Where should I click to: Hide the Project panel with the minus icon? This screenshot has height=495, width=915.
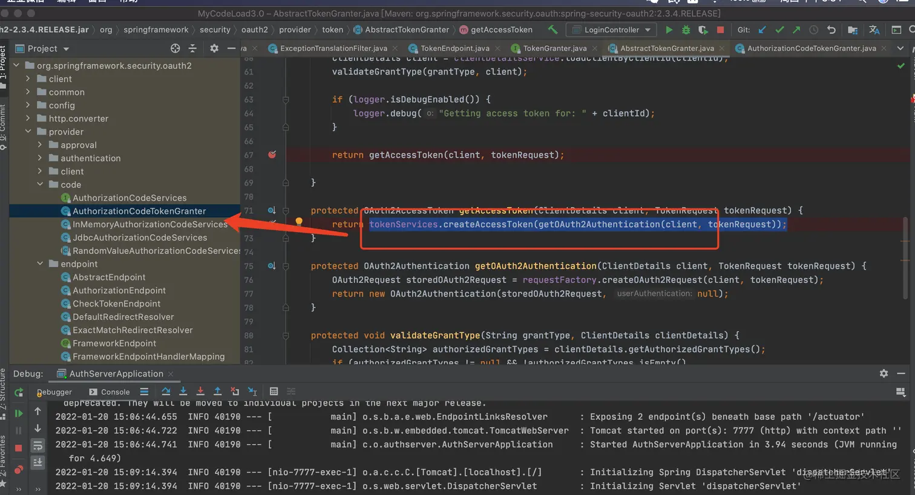(231, 48)
